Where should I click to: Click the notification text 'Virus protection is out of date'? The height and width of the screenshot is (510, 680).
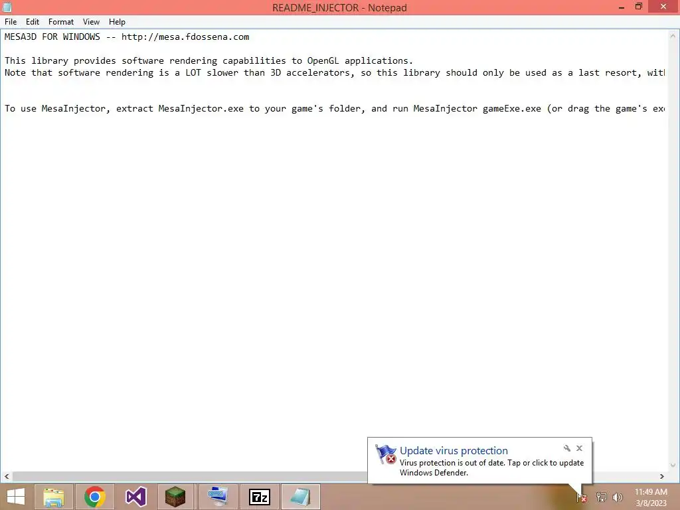coord(452,463)
